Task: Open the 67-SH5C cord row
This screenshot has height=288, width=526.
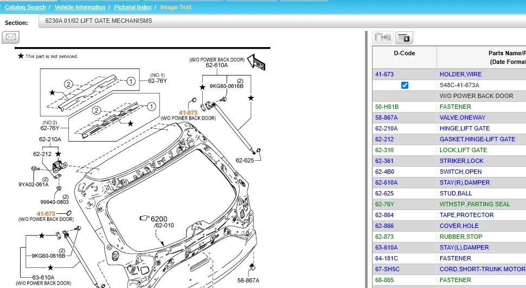Action: click(387, 269)
